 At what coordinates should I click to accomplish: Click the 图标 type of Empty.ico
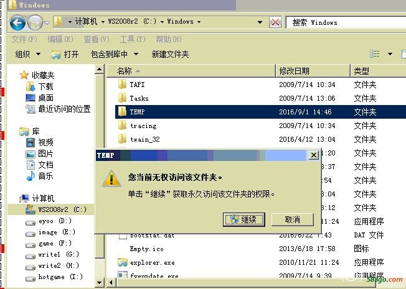(361, 249)
